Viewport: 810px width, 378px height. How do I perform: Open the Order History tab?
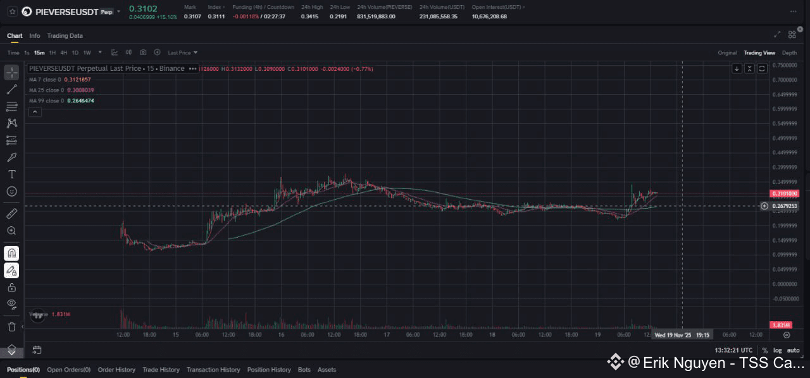click(x=116, y=370)
